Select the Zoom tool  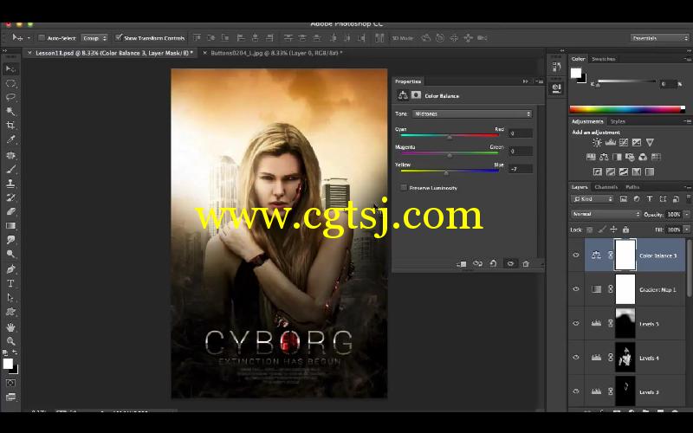[x=10, y=341]
